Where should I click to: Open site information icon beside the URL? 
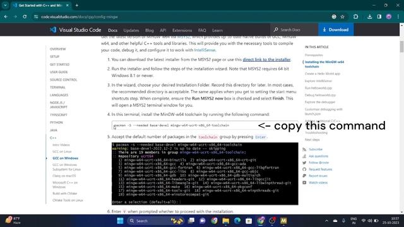[x=36, y=17]
